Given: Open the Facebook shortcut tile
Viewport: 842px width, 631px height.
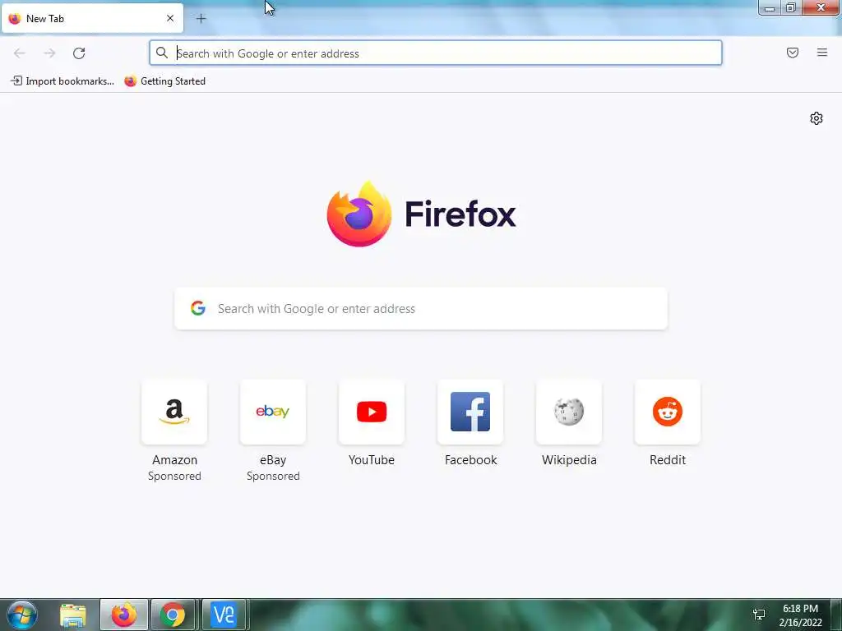Looking at the screenshot, I should [x=470, y=412].
